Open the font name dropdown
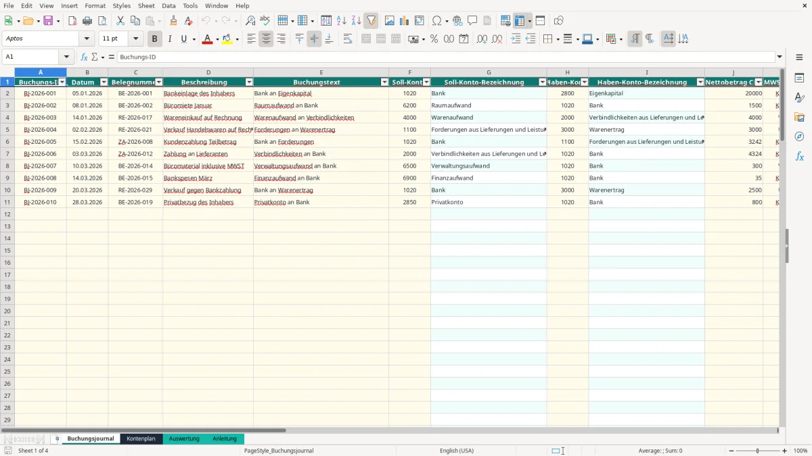Viewport: 812px width, 456px height. [x=87, y=39]
